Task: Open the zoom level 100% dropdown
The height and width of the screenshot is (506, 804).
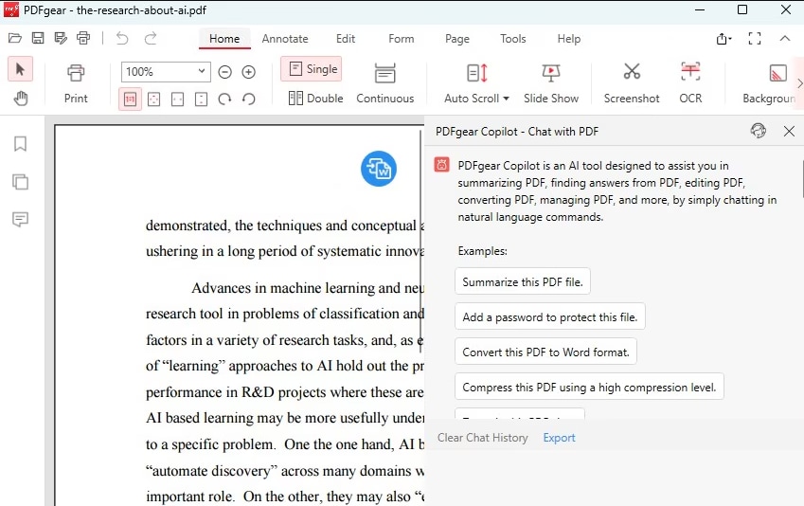Action: 202,71
